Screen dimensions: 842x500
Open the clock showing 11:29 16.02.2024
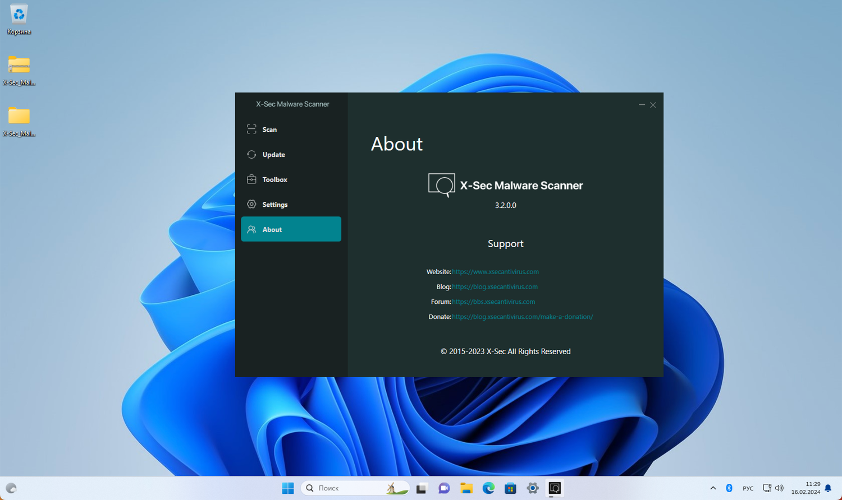coord(806,488)
